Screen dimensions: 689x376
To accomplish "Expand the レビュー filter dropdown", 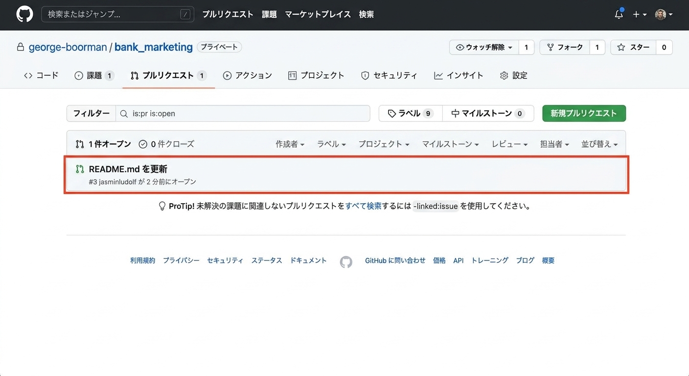I will tap(509, 144).
